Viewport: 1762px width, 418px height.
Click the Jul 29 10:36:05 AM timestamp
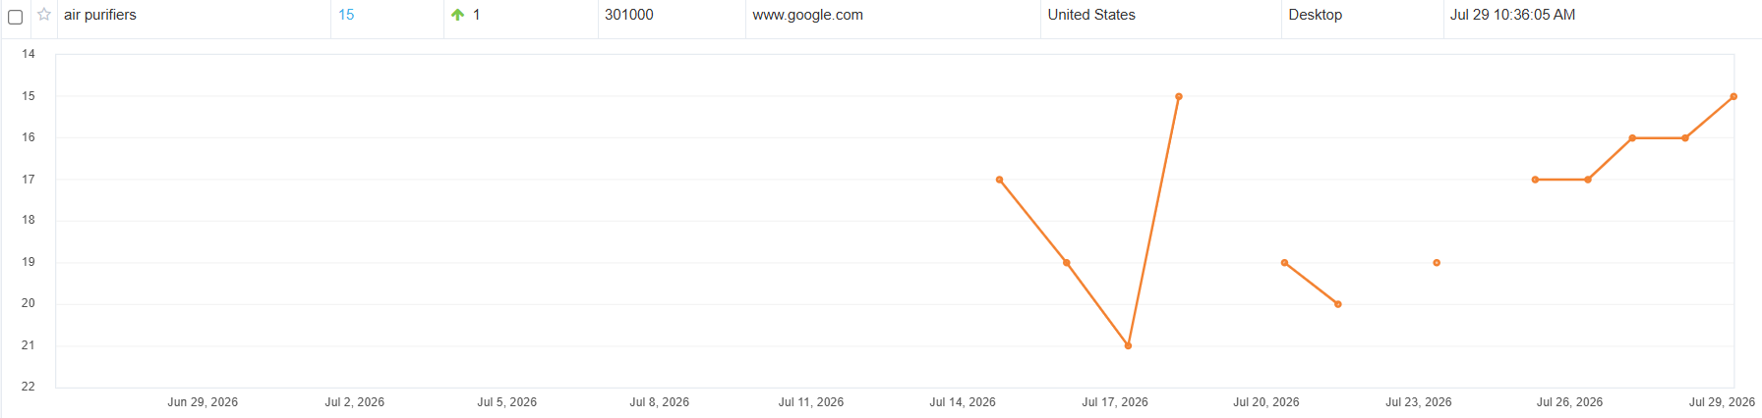click(1512, 15)
